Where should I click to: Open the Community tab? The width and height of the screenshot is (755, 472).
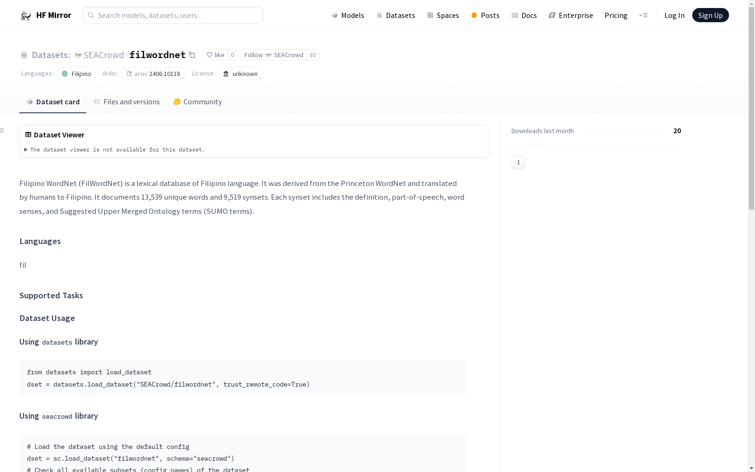pyautogui.click(x=197, y=101)
